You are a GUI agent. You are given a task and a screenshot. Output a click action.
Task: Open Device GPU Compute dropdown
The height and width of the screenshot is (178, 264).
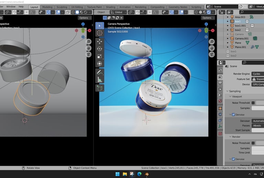click(258, 84)
